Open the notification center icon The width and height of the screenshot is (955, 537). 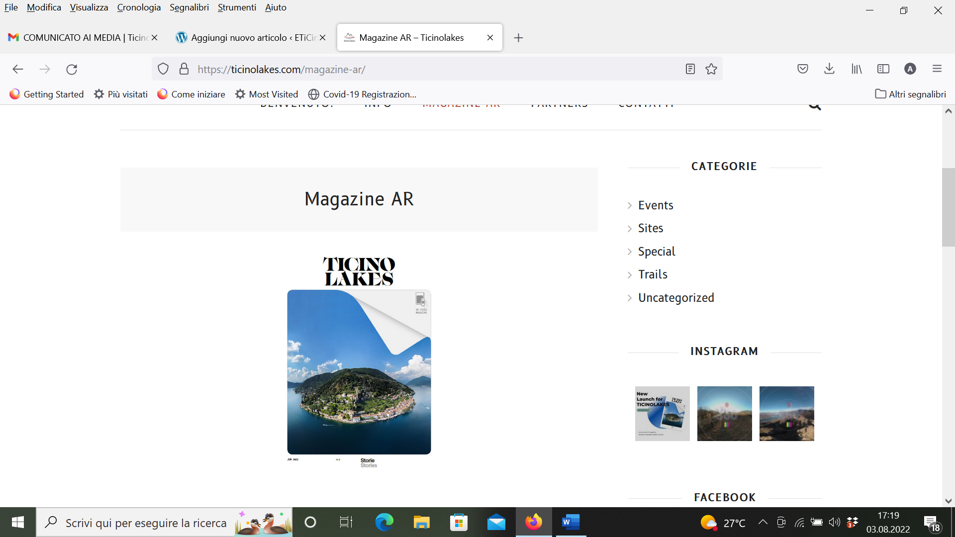(933, 523)
